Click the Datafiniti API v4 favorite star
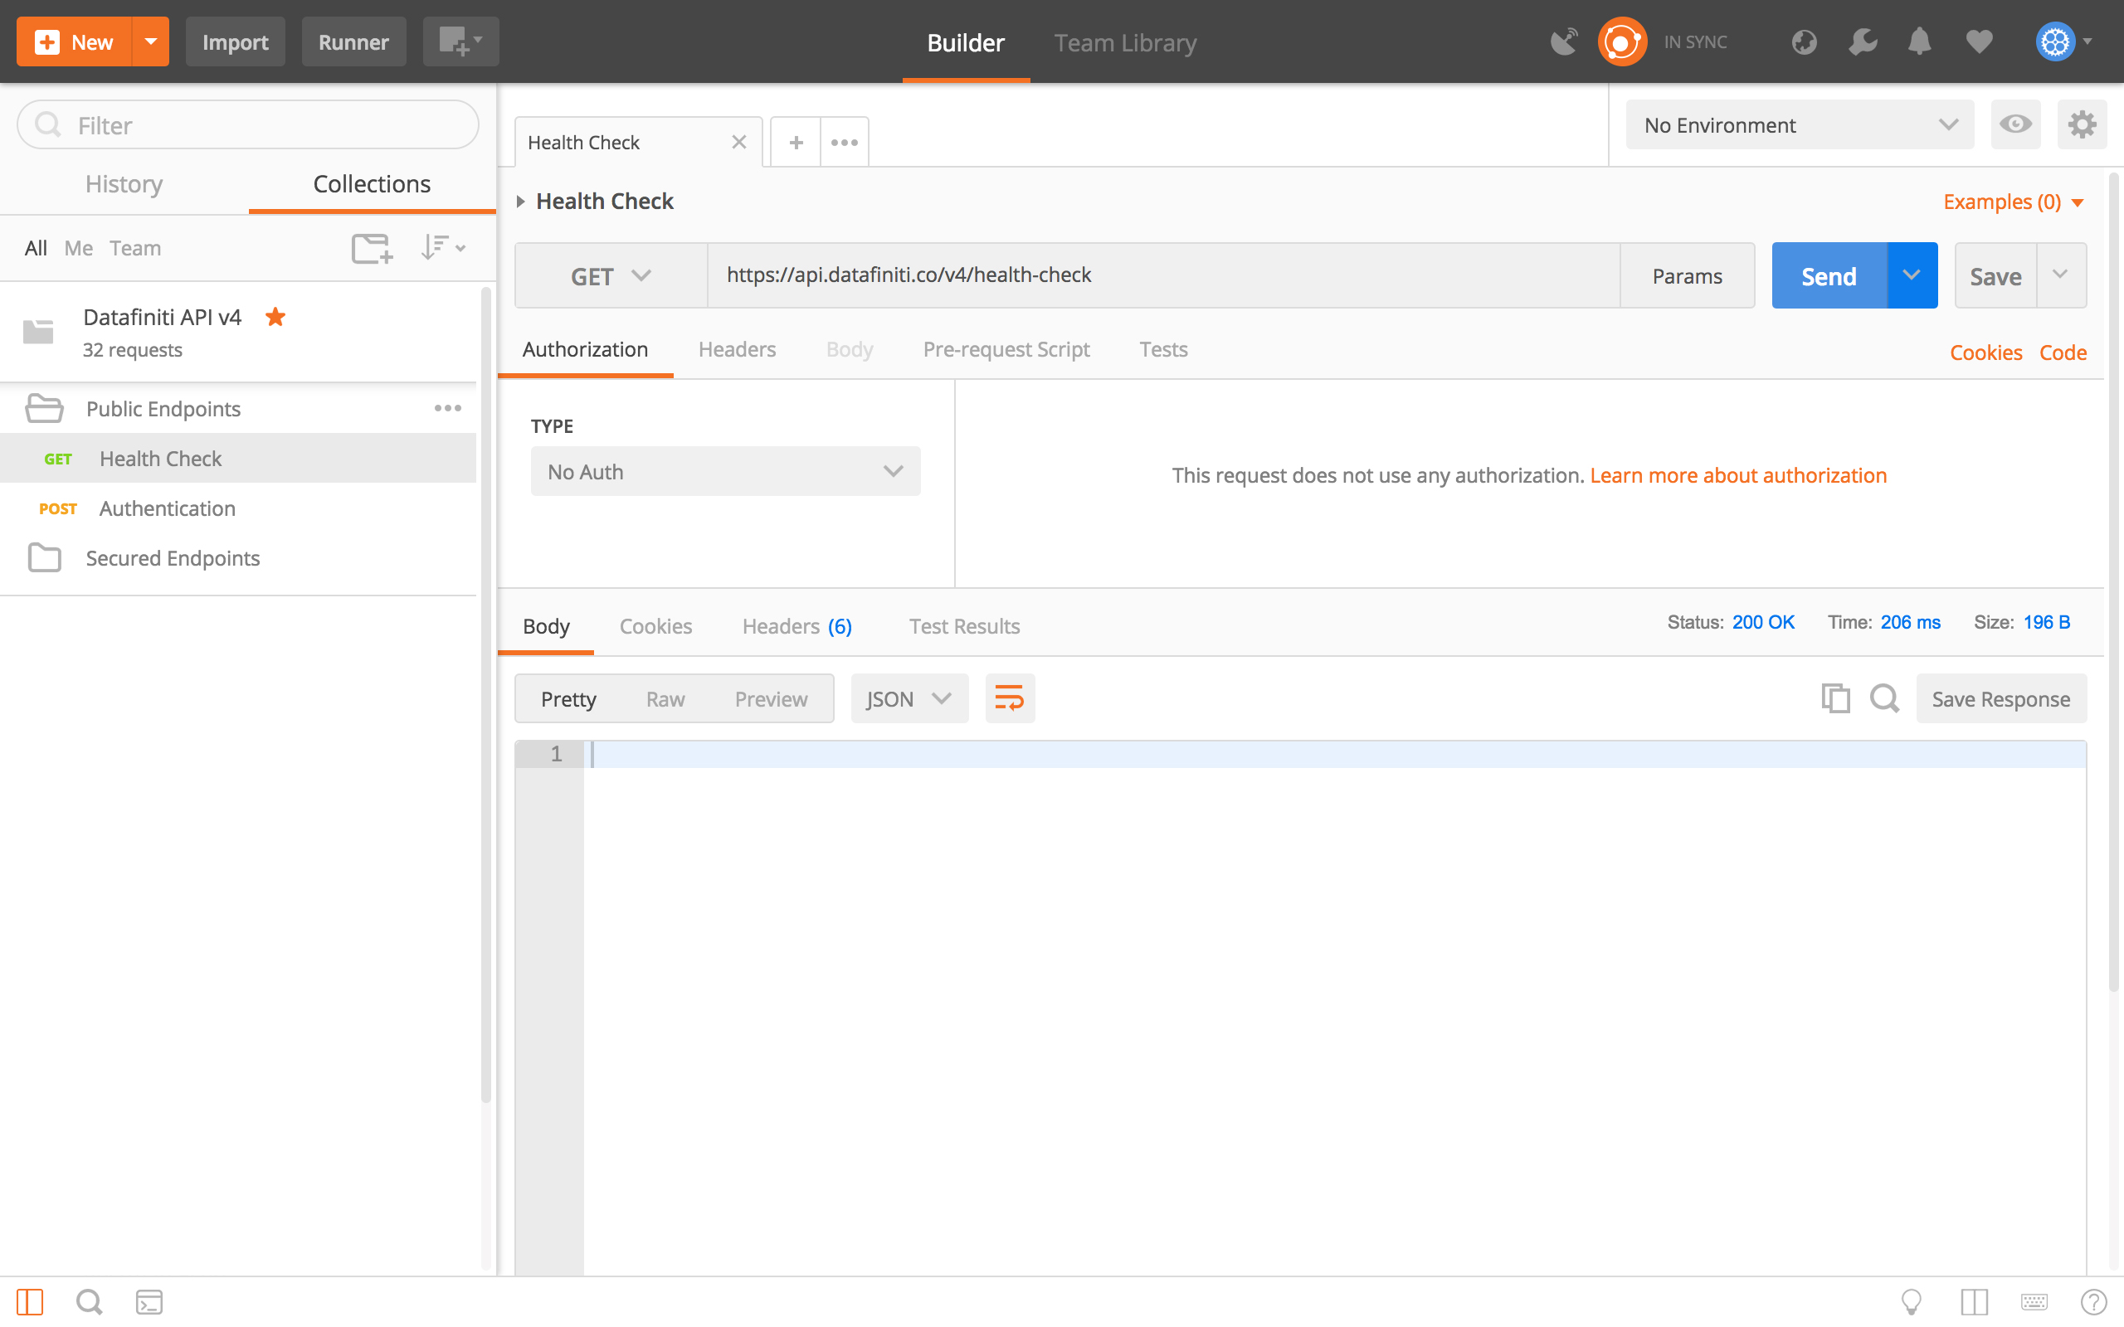Image resolution: width=2124 pixels, height=1327 pixels. click(275, 317)
